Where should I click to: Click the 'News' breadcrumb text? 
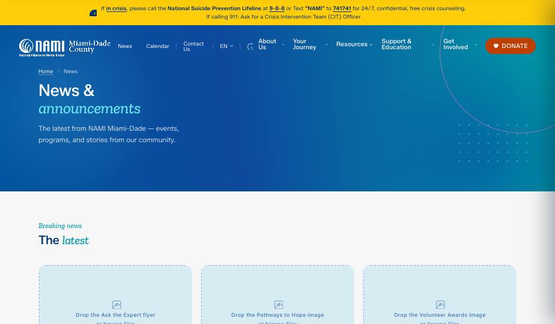(x=70, y=71)
